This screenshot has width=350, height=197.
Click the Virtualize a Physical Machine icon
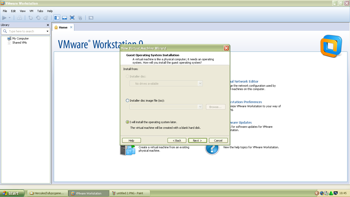click(x=128, y=150)
